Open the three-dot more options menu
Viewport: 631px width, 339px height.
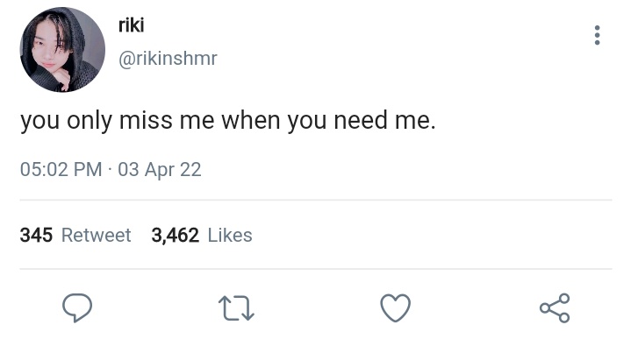[x=597, y=35]
